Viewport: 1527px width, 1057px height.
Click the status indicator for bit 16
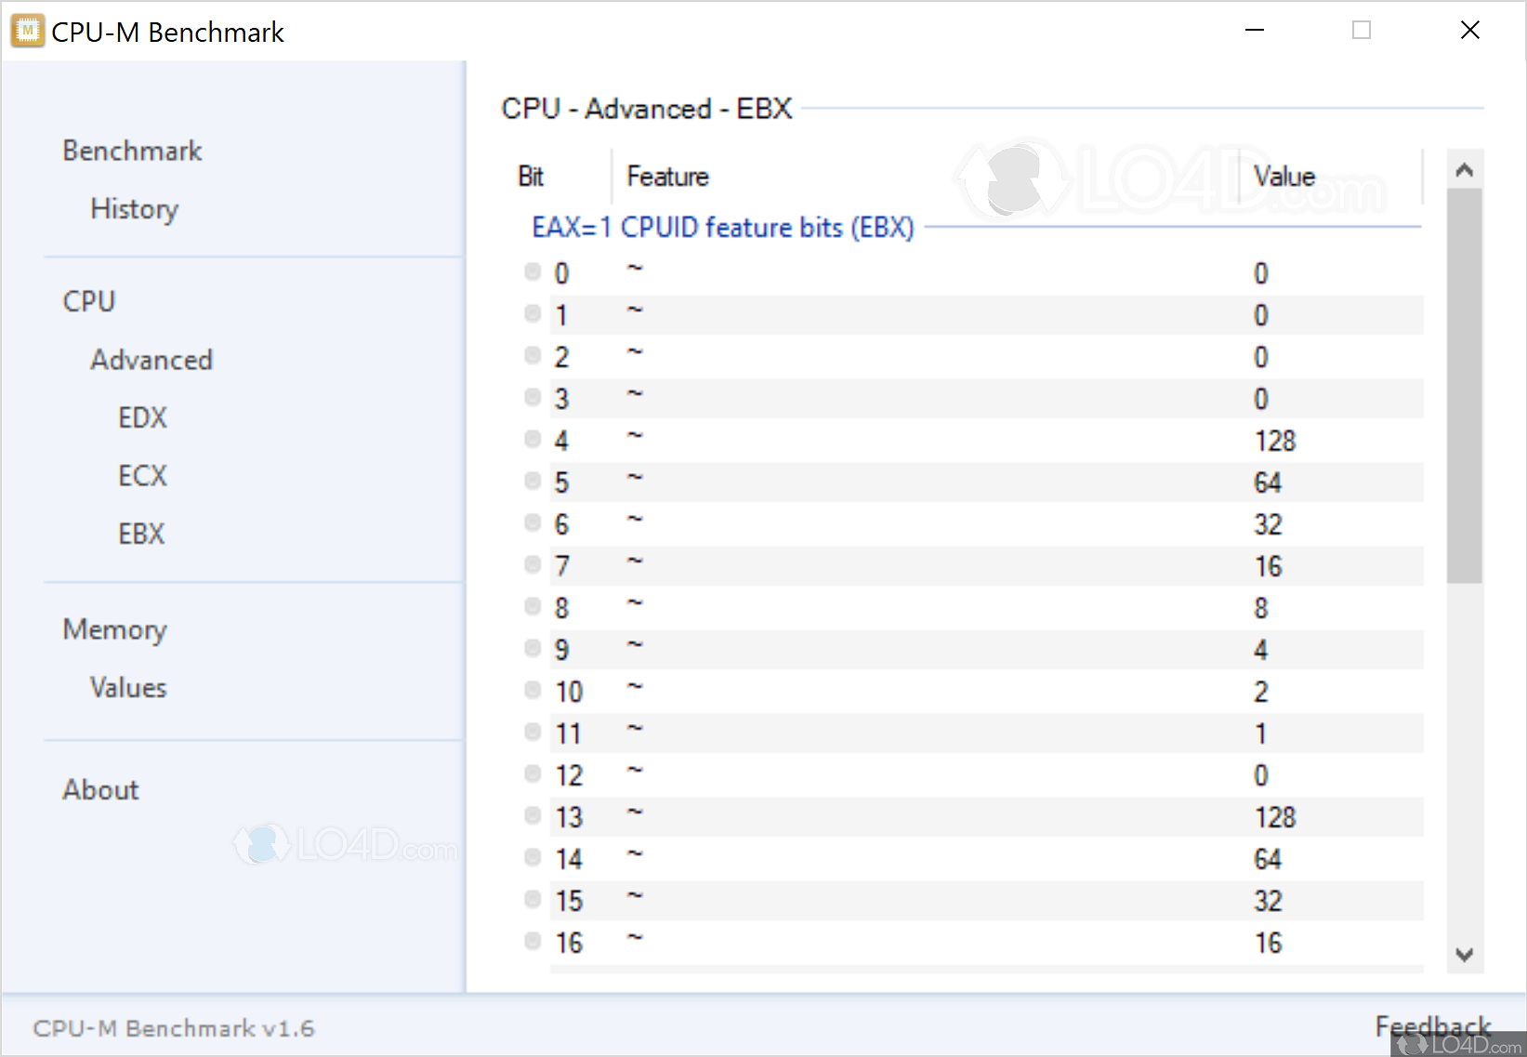pyautogui.click(x=533, y=941)
